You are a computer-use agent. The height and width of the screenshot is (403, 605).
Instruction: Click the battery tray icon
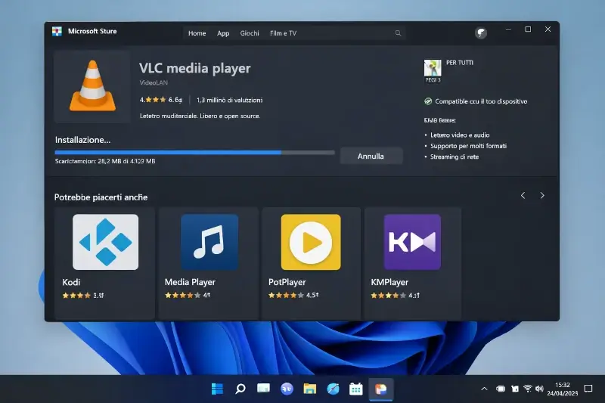pyautogui.click(x=501, y=389)
